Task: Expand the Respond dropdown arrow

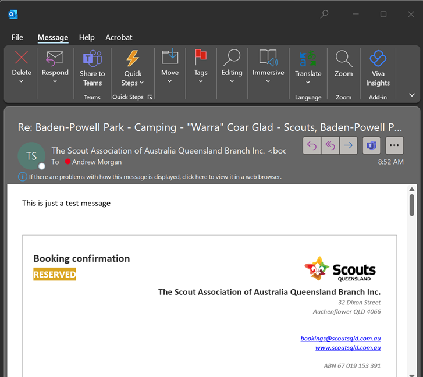Action: [x=55, y=81]
